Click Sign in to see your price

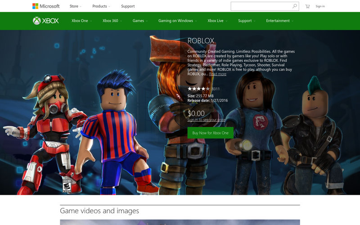click(x=206, y=120)
